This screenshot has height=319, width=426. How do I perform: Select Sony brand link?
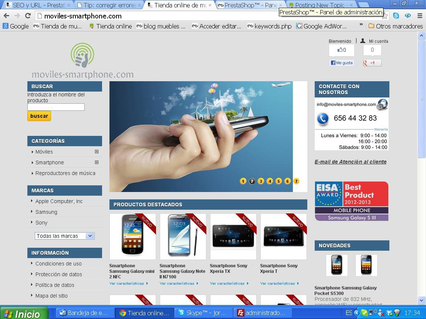[x=41, y=223]
